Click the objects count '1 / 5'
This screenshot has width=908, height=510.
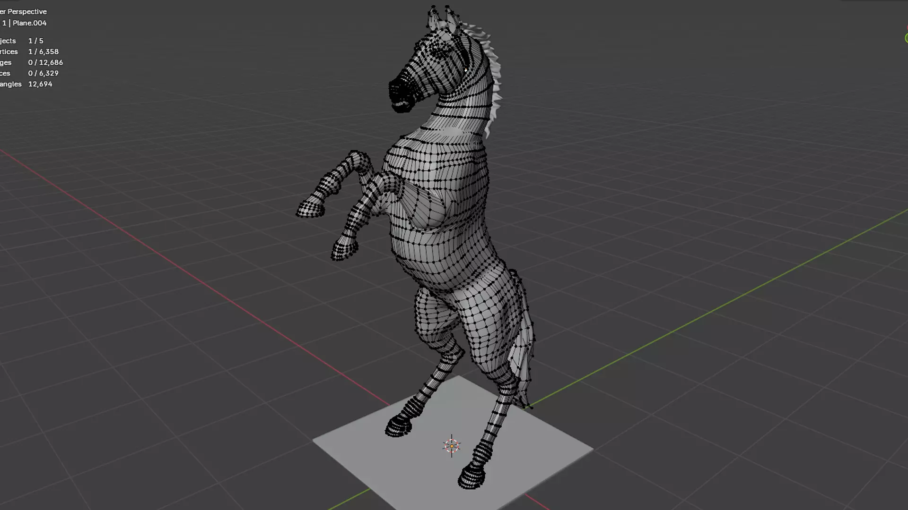[x=35, y=41]
